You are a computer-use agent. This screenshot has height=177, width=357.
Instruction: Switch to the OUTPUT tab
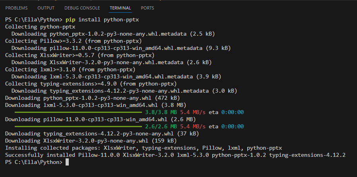click(46, 8)
